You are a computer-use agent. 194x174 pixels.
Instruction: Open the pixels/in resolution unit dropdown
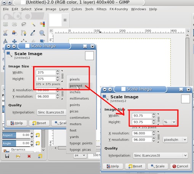point(175,140)
